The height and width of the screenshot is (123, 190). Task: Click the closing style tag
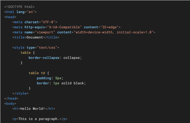click(x=20, y=93)
